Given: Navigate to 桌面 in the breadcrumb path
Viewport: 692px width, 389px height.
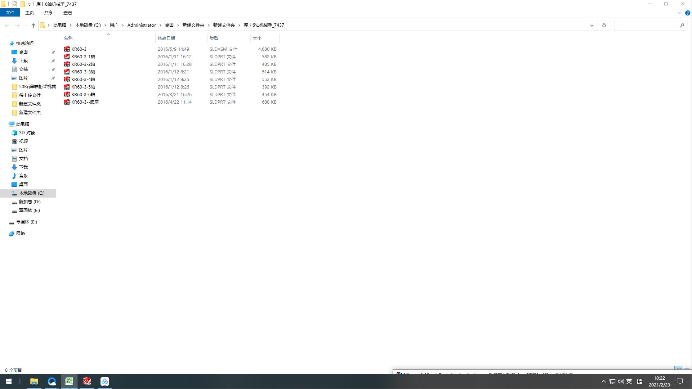Looking at the screenshot, I should coord(169,25).
